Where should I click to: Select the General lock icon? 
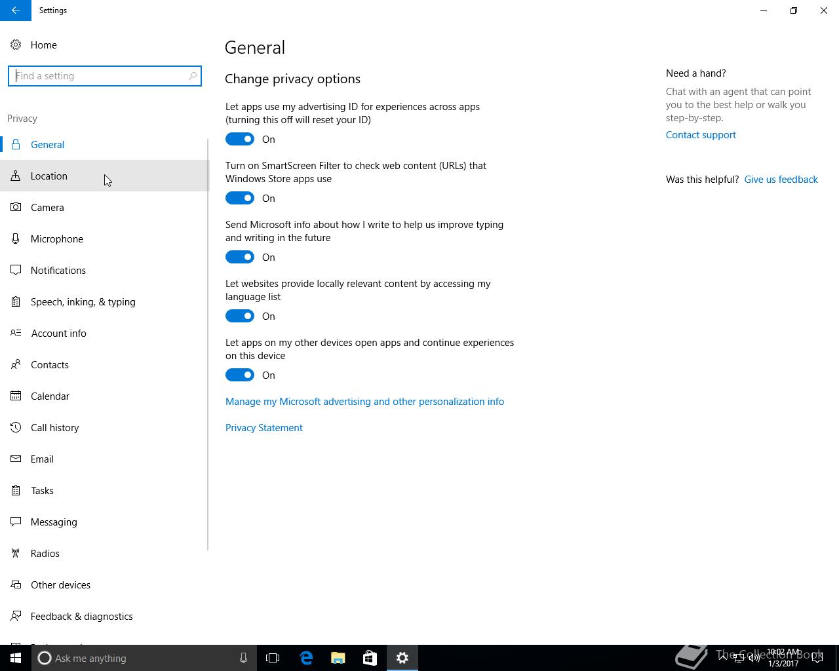pos(16,144)
